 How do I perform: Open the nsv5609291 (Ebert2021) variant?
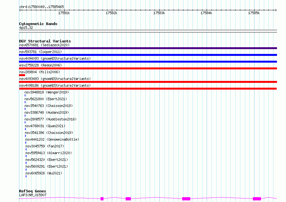click(47, 166)
